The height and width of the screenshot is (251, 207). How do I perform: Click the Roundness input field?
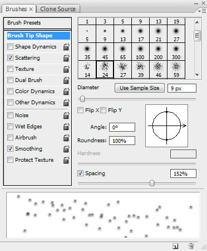click(x=122, y=141)
